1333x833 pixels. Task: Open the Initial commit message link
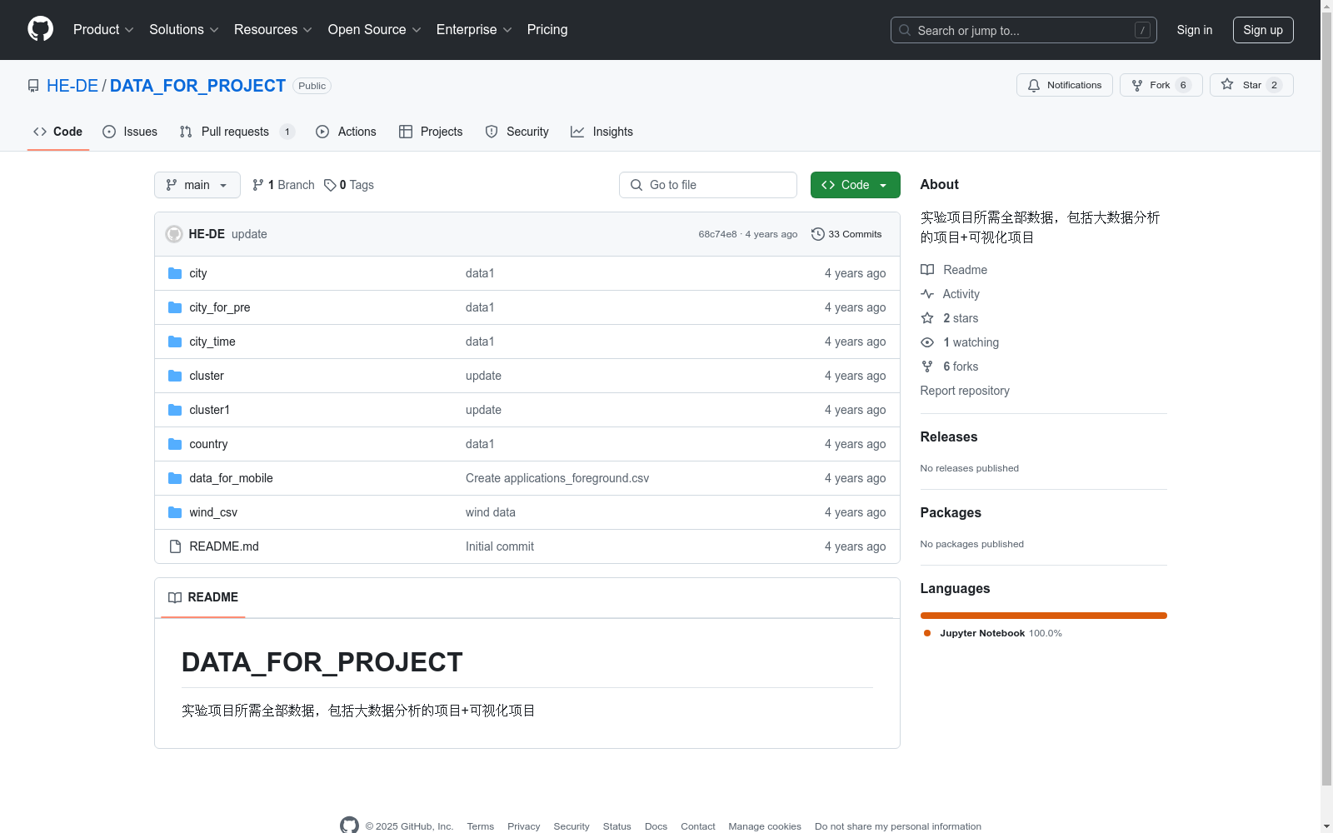pyautogui.click(x=500, y=546)
